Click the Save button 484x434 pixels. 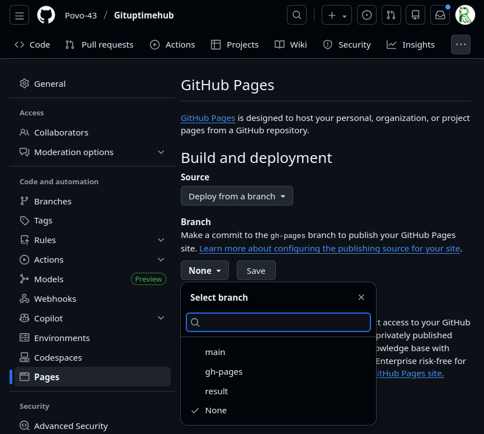(x=256, y=271)
